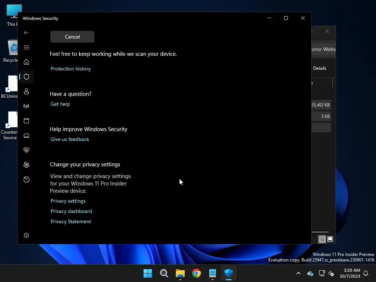Open the OneDrive cloud tray icon

point(310,273)
